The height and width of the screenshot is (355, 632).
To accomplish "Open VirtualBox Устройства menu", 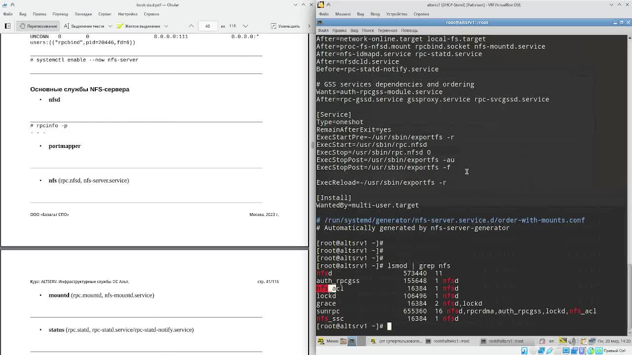I will click(396, 14).
